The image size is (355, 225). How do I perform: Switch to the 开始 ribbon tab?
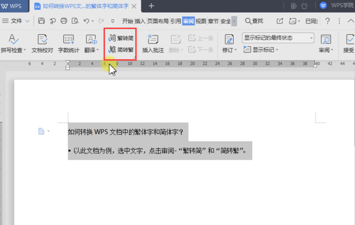pyautogui.click(x=127, y=21)
